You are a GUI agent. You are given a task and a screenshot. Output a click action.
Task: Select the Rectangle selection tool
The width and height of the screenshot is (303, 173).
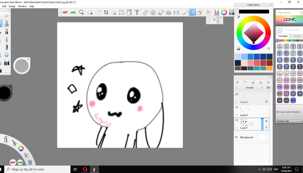(90, 12)
